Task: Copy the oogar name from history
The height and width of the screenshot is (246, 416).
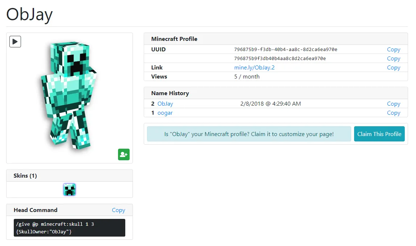Action: [x=394, y=113]
